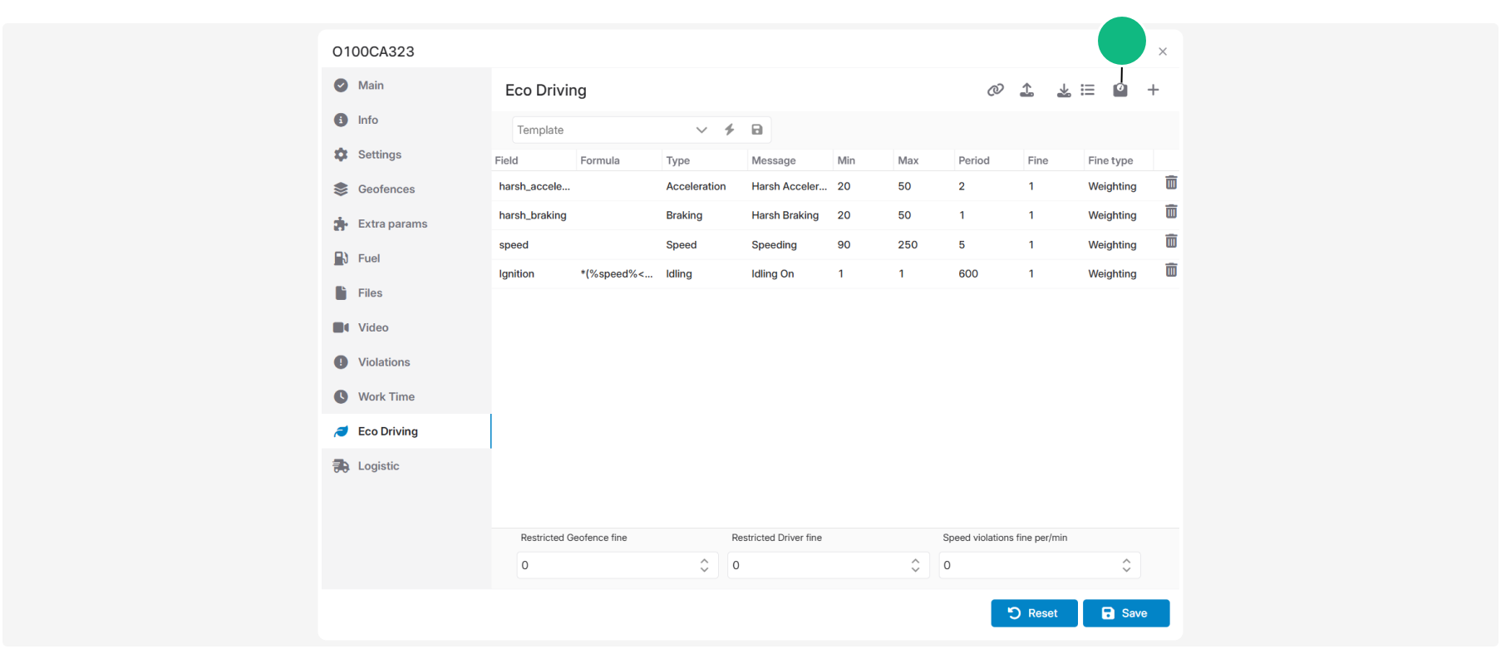
Task: Select the speed row Fine type cell
Action: 1112,245
